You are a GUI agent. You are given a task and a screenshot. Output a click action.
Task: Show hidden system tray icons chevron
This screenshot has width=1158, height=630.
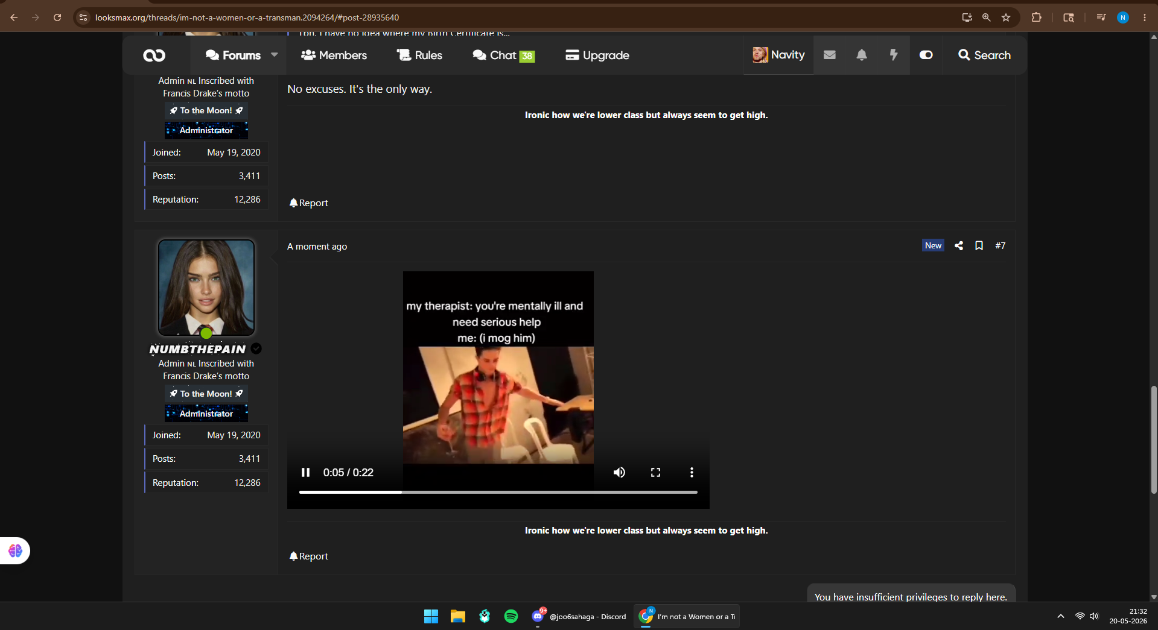[x=1060, y=616]
